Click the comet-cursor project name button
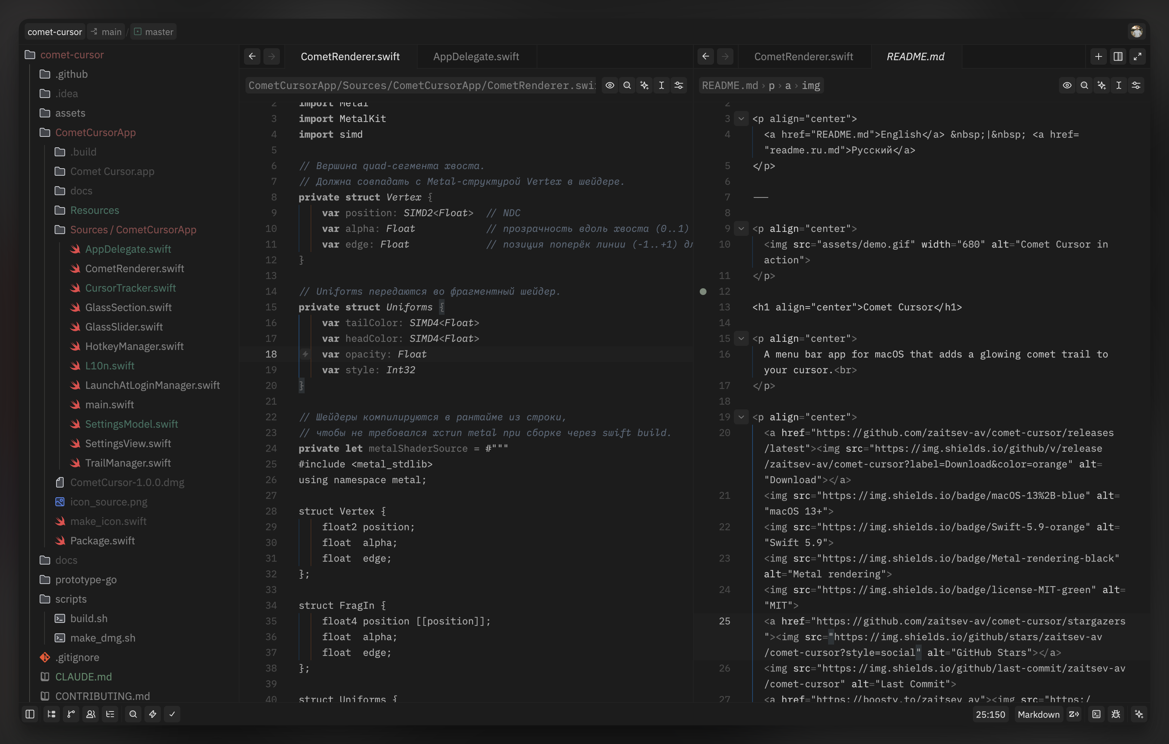This screenshot has height=744, width=1169. pos(55,31)
